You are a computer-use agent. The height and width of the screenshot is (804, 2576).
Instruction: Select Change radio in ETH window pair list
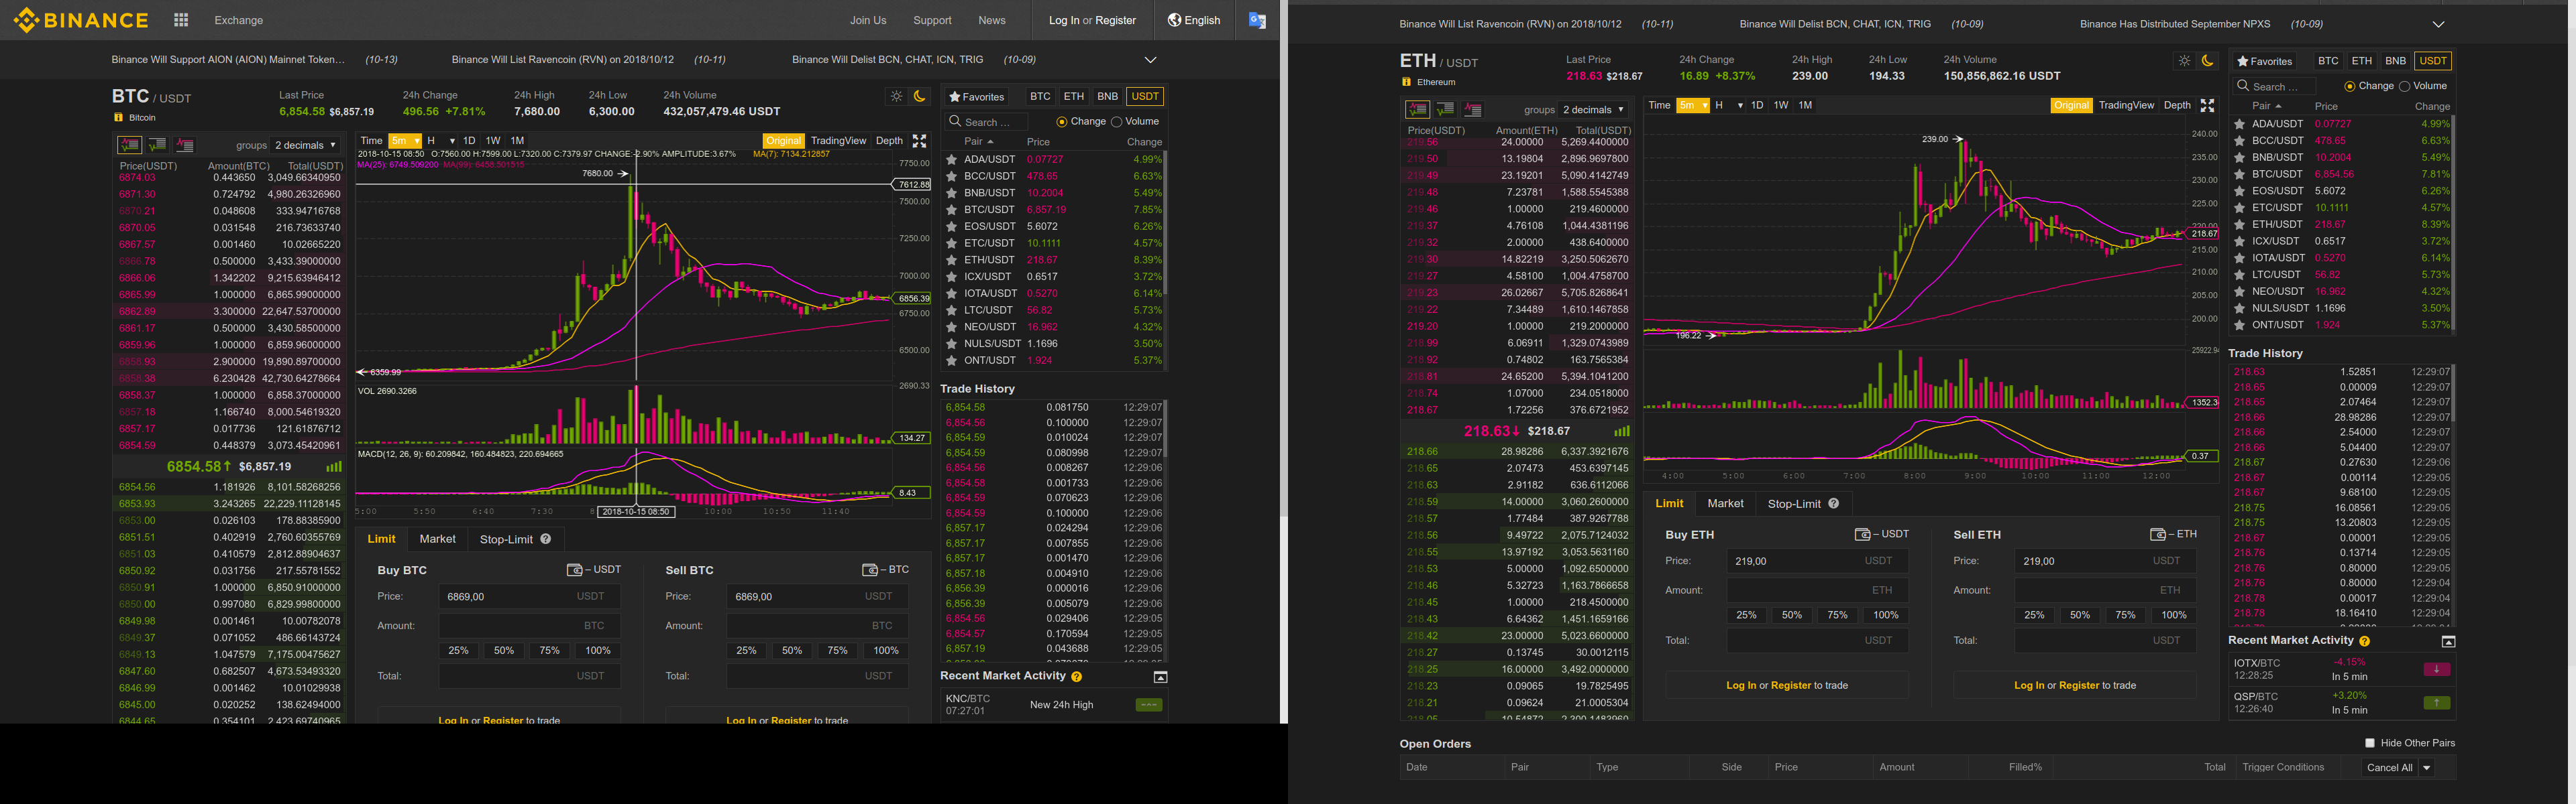(2349, 86)
